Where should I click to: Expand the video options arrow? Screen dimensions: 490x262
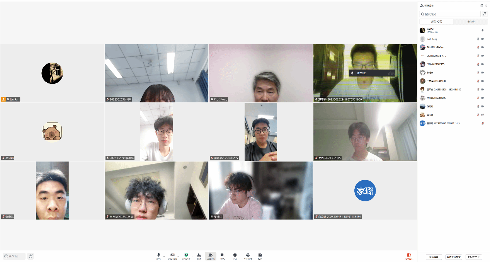pyautogui.click(x=178, y=256)
